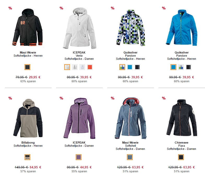Click the Maui Wowie Softshell Damen title
The height and width of the screenshot is (177, 205).
130,146
